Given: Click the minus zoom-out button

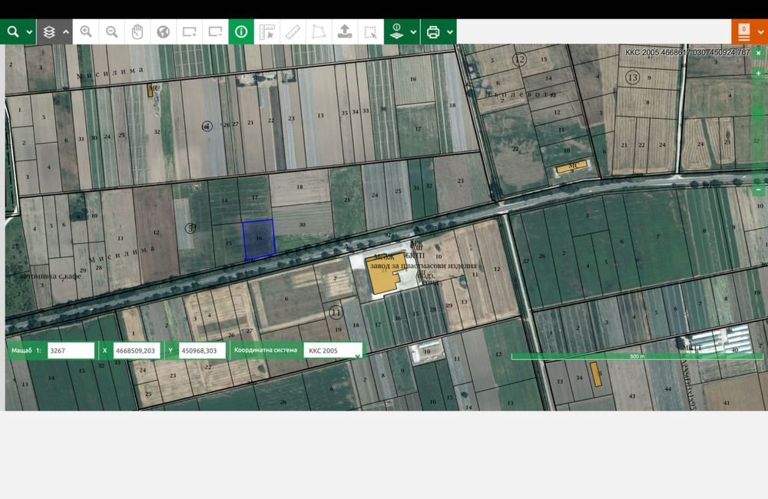Looking at the screenshot, I should 759,189.
